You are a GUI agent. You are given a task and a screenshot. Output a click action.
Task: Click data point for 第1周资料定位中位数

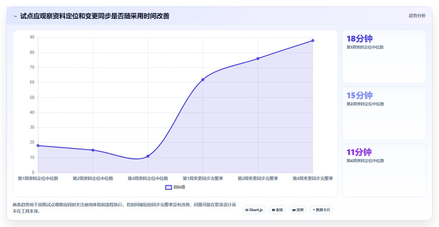click(x=38, y=146)
